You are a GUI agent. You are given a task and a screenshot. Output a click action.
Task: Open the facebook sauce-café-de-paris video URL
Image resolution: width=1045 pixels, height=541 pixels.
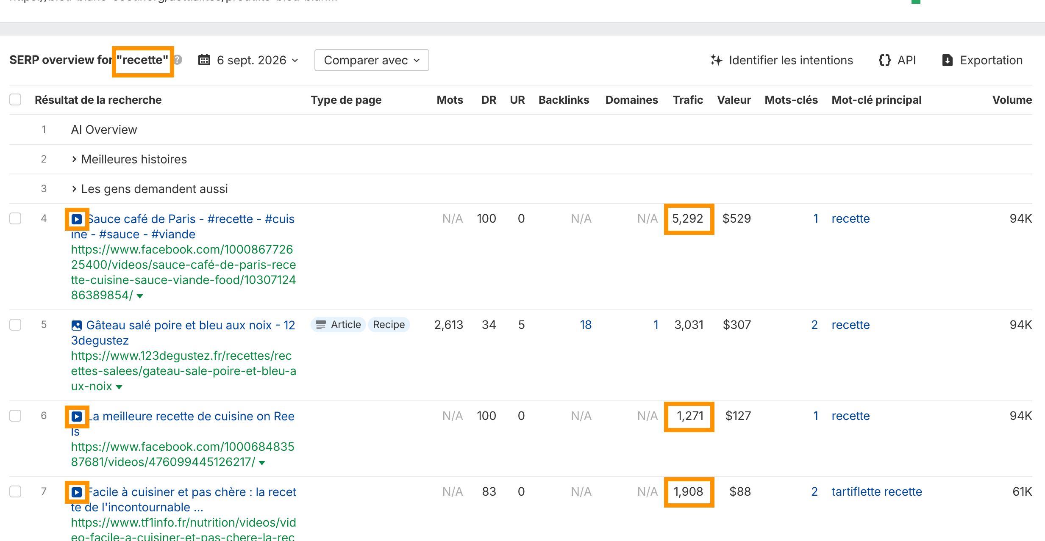(x=183, y=272)
